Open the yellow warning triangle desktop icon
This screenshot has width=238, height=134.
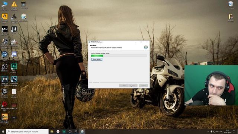pos(14,6)
